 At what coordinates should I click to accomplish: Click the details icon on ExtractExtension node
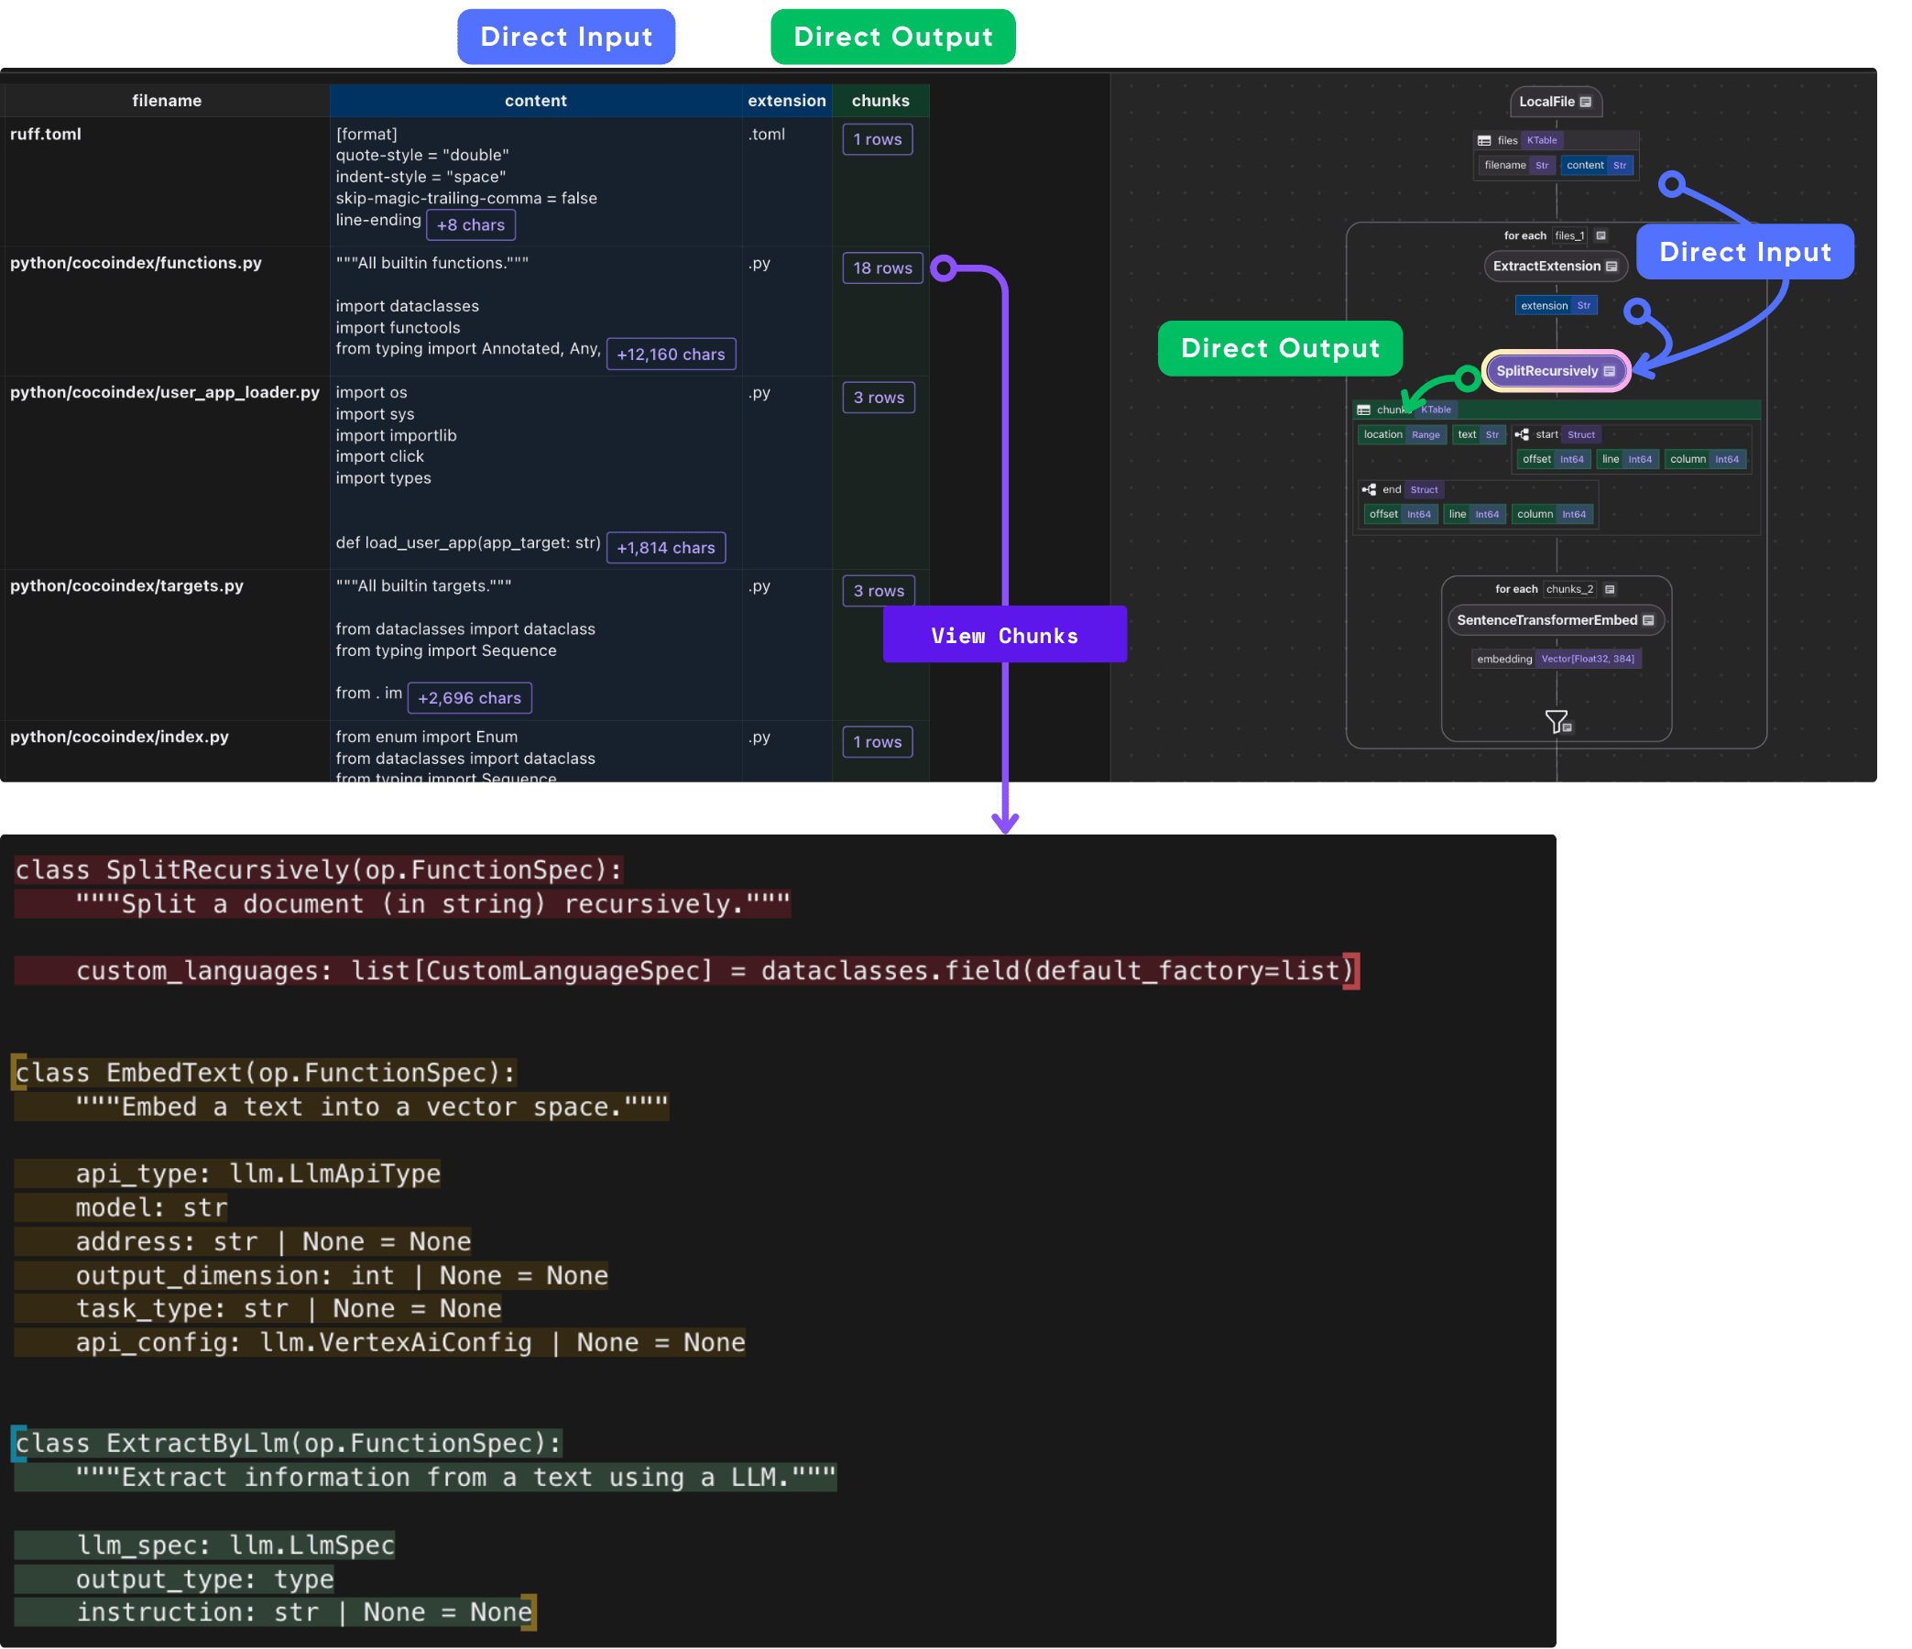click(x=1612, y=266)
